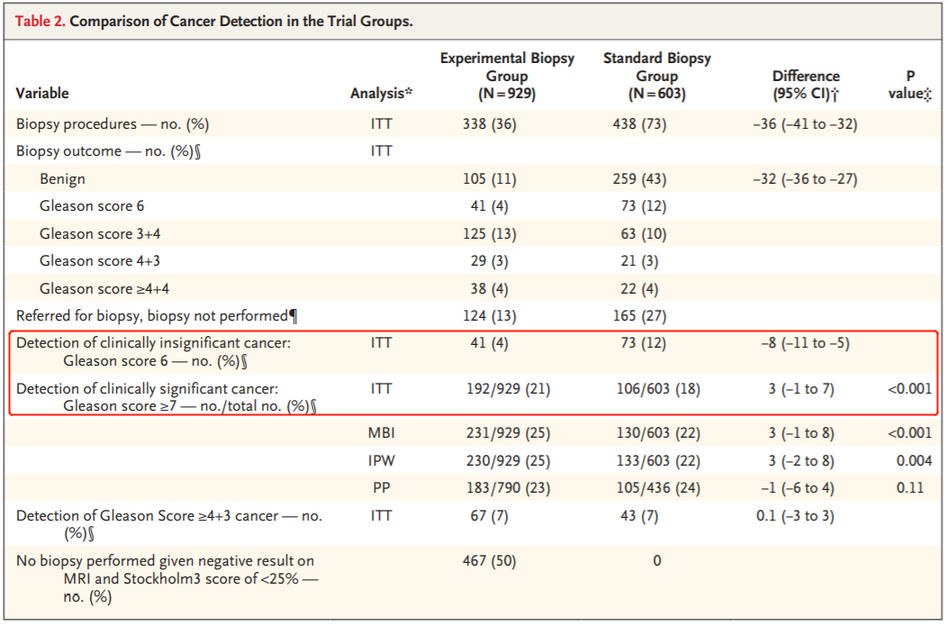The image size is (947, 626).
Task: Click the Standard Biopsy Group column header
Action: point(656,76)
